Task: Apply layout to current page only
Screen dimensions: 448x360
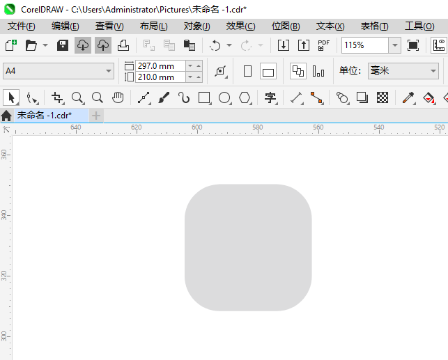Action: pyautogui.click(x=318, y=71)
